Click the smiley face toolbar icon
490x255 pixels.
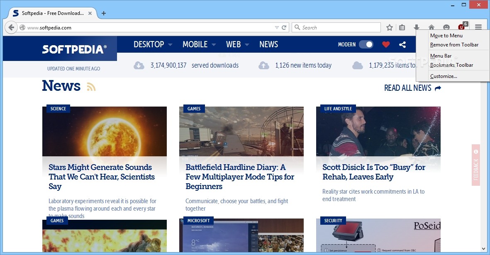point(446,27)
